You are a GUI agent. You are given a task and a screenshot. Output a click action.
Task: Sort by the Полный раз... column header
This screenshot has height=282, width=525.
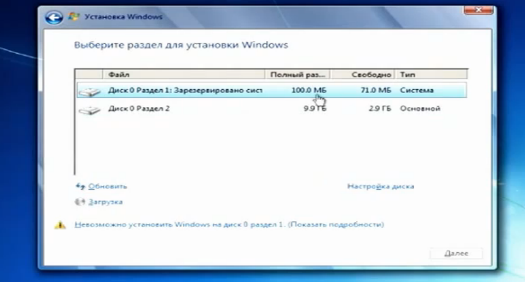tap(298, 75)
